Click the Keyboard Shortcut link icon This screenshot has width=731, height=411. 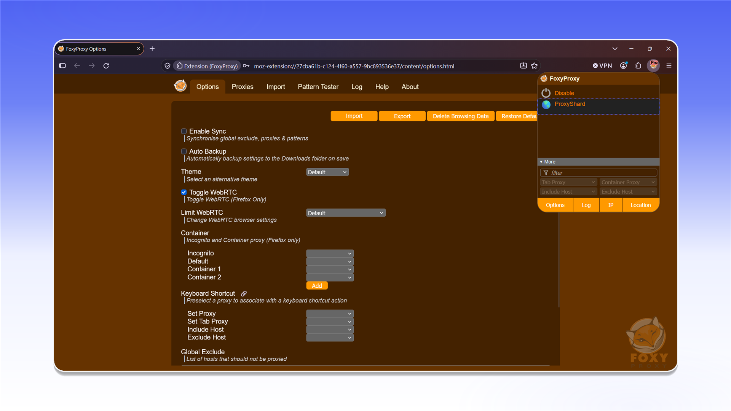tap(244, 293)
